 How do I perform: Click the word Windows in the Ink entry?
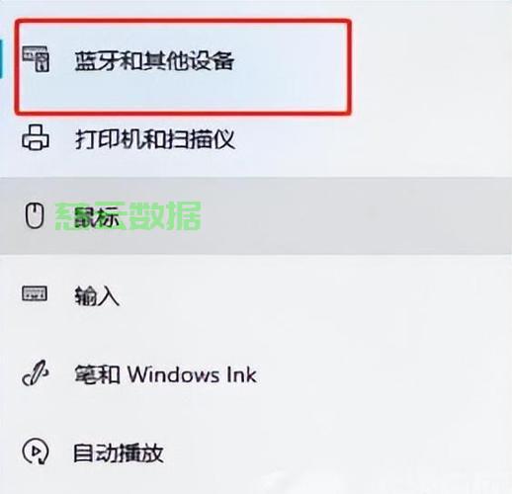pos(173,374)
